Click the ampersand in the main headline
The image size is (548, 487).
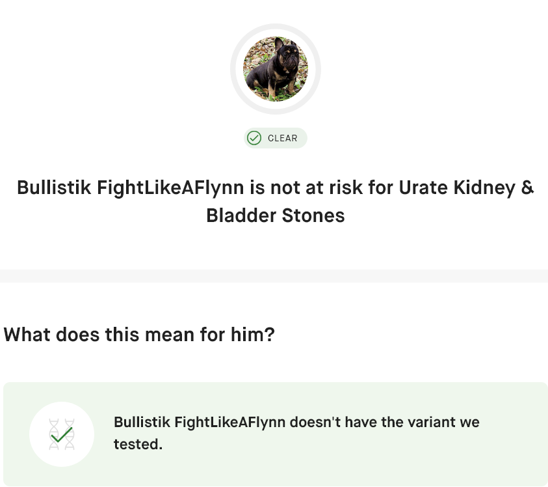tap(527, 188)
